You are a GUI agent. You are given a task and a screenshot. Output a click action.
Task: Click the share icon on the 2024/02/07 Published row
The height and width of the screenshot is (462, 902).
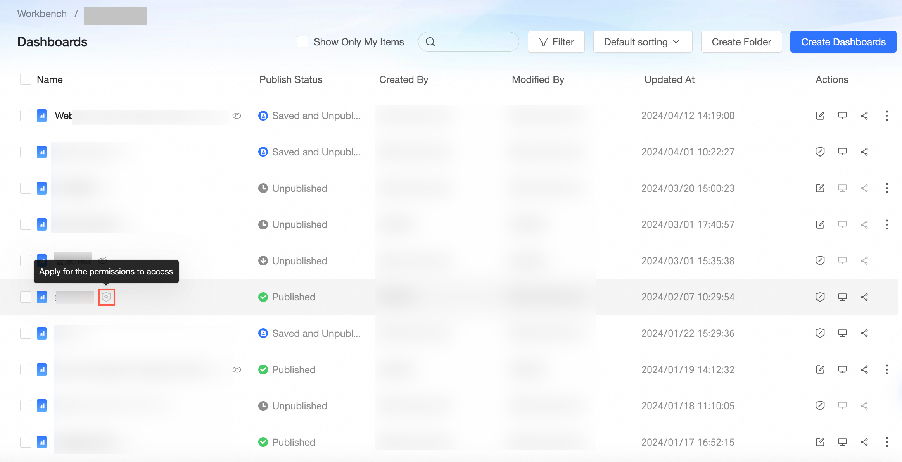pyautogui.click(x=864, y=297)
